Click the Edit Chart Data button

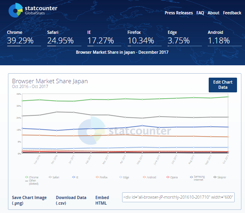tap(223, 85)
